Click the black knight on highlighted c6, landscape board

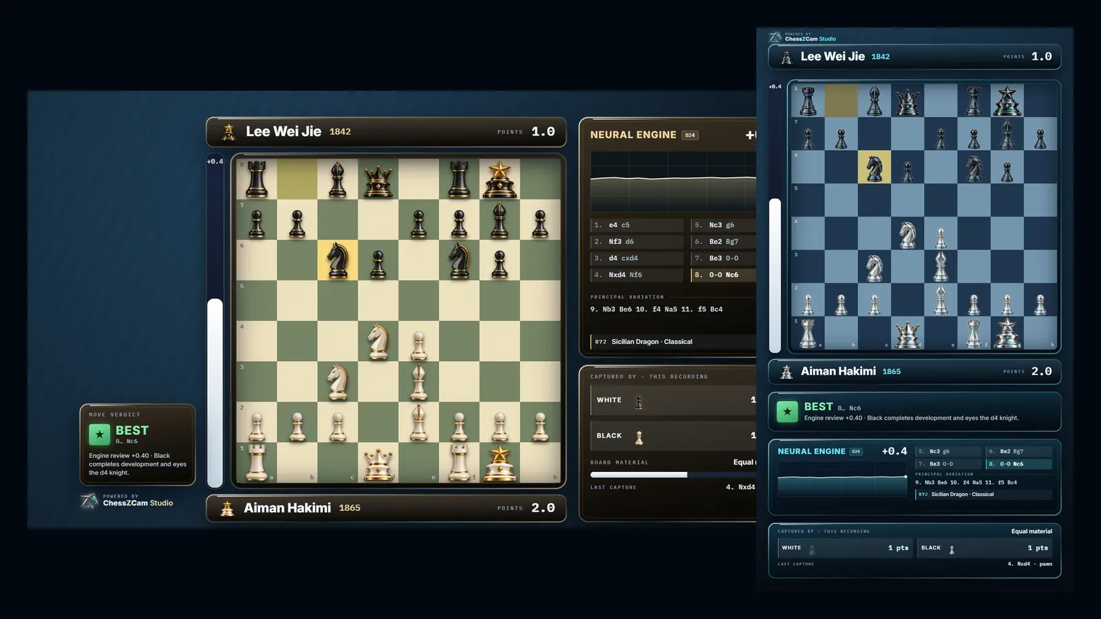[337, 260]
